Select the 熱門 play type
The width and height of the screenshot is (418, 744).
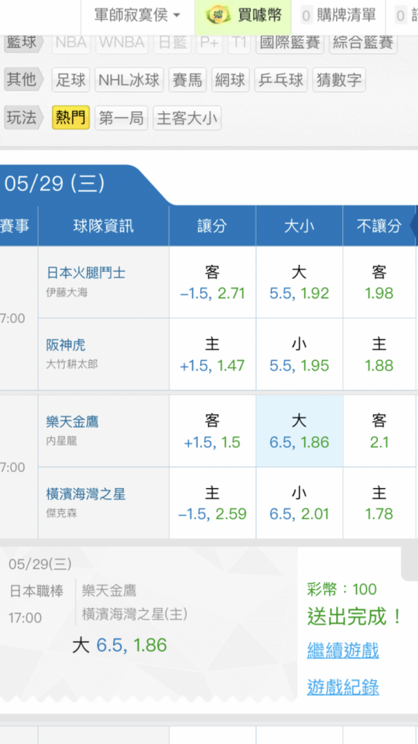point(71,118)
